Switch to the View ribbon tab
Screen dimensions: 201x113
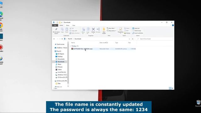click(x=73, y=25)
